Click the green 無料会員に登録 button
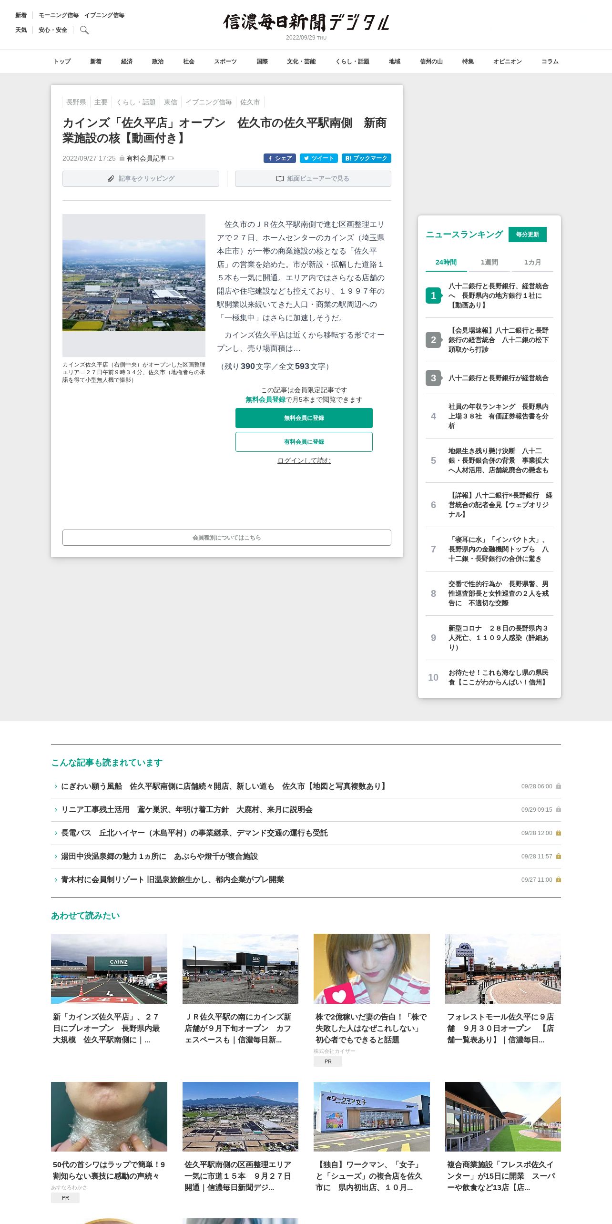This screenshot has width=612, height=1224. [x=304, y=418]
